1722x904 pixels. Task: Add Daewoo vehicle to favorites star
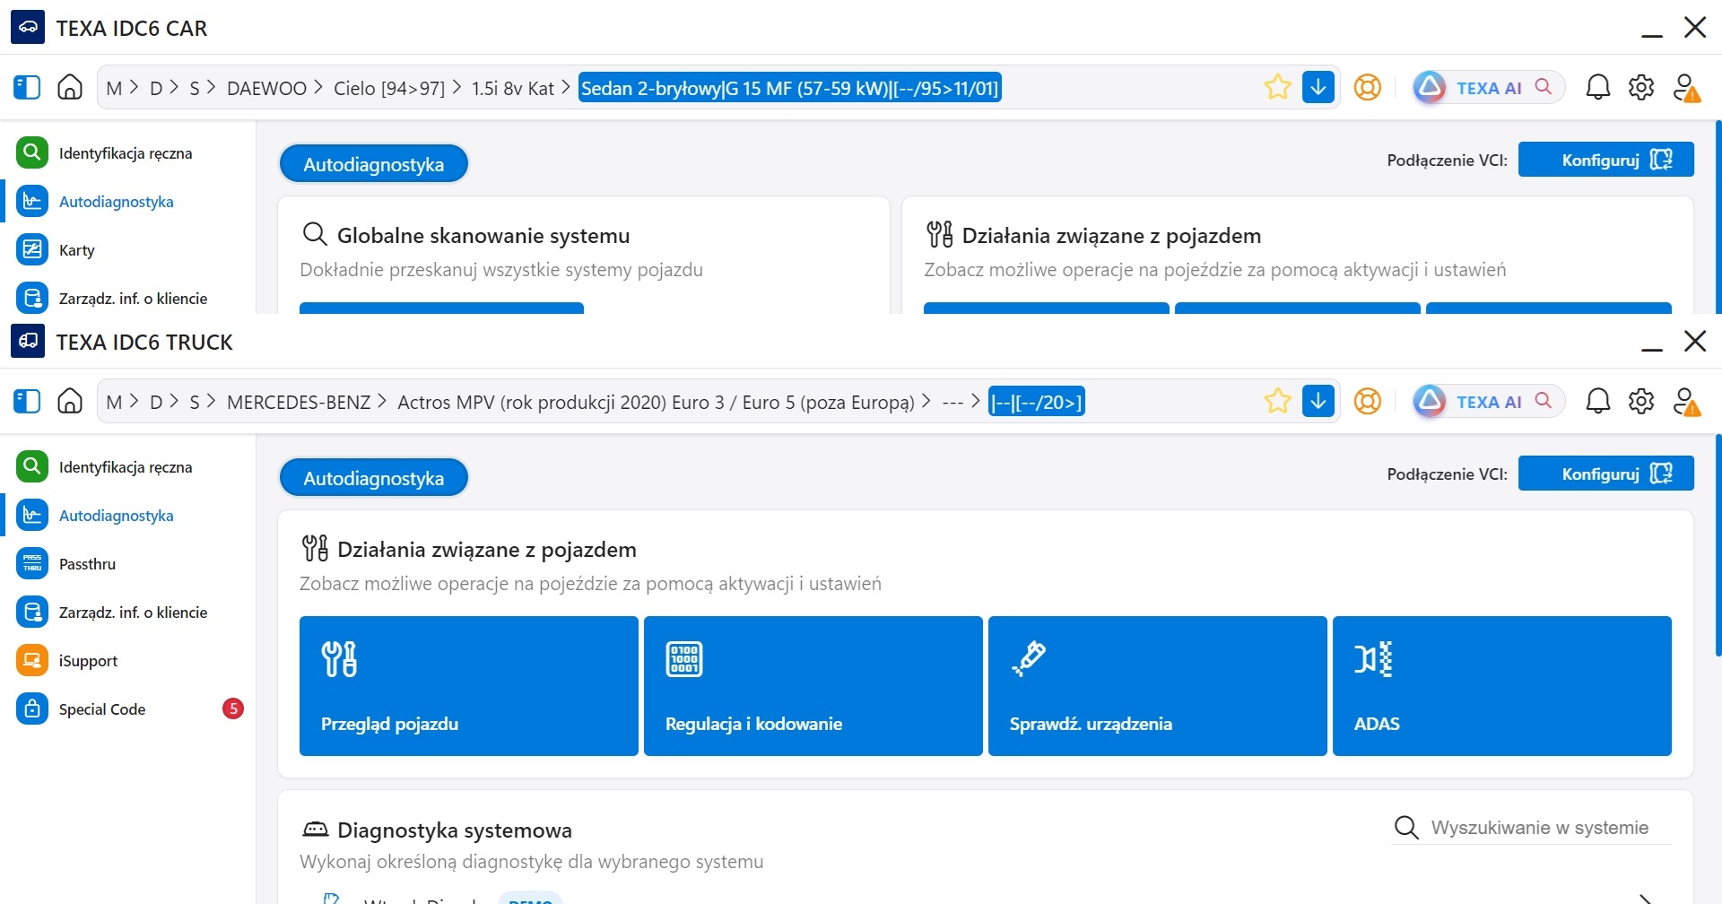(x=1277, y=87)
